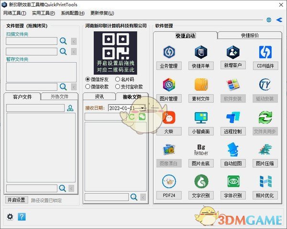287x229 pixels.
Task: Open the blue help question mark
Action: click(22, 217)
